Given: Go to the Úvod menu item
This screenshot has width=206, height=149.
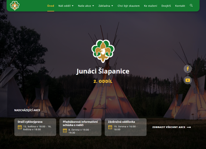Looking at the screenshot, I should [51, 6].
